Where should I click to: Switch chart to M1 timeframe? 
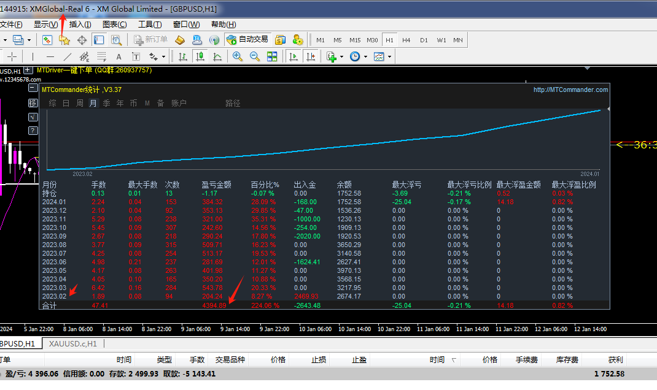tap(321, 40)
